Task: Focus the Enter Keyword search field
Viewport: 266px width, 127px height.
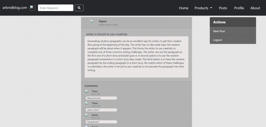Action: tap(56, 8)
